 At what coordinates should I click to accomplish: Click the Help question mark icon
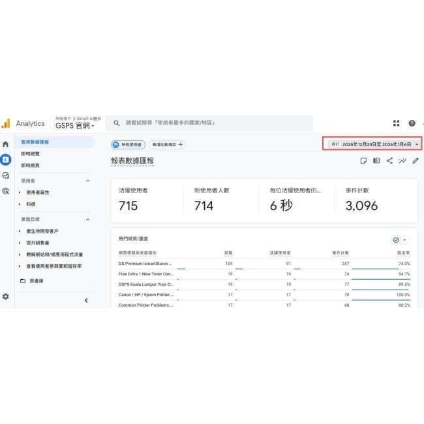click(x=412, y=123)
